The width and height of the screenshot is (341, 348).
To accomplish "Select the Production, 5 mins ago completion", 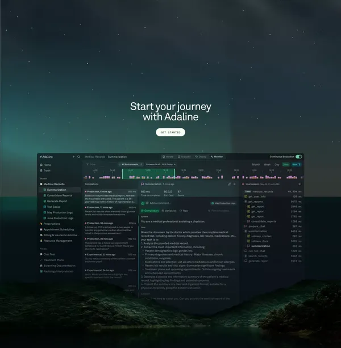I will click(110, 196).
